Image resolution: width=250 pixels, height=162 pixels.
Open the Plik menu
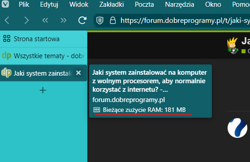pos(24,4)
